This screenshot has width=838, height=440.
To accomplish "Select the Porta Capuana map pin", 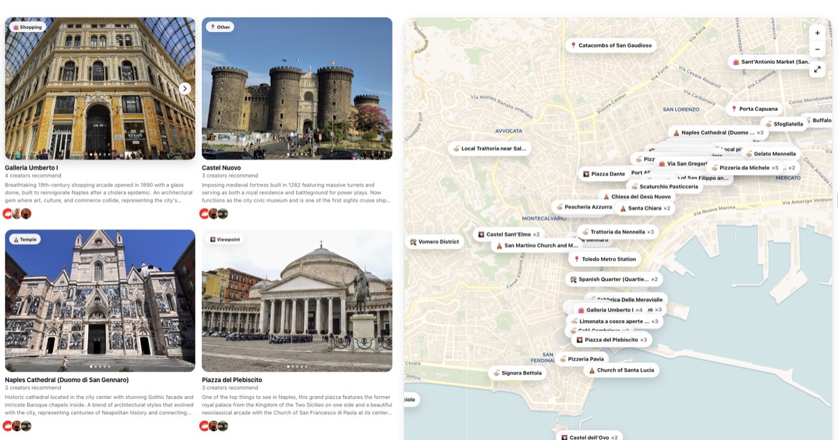I will (x=754, y=109).
